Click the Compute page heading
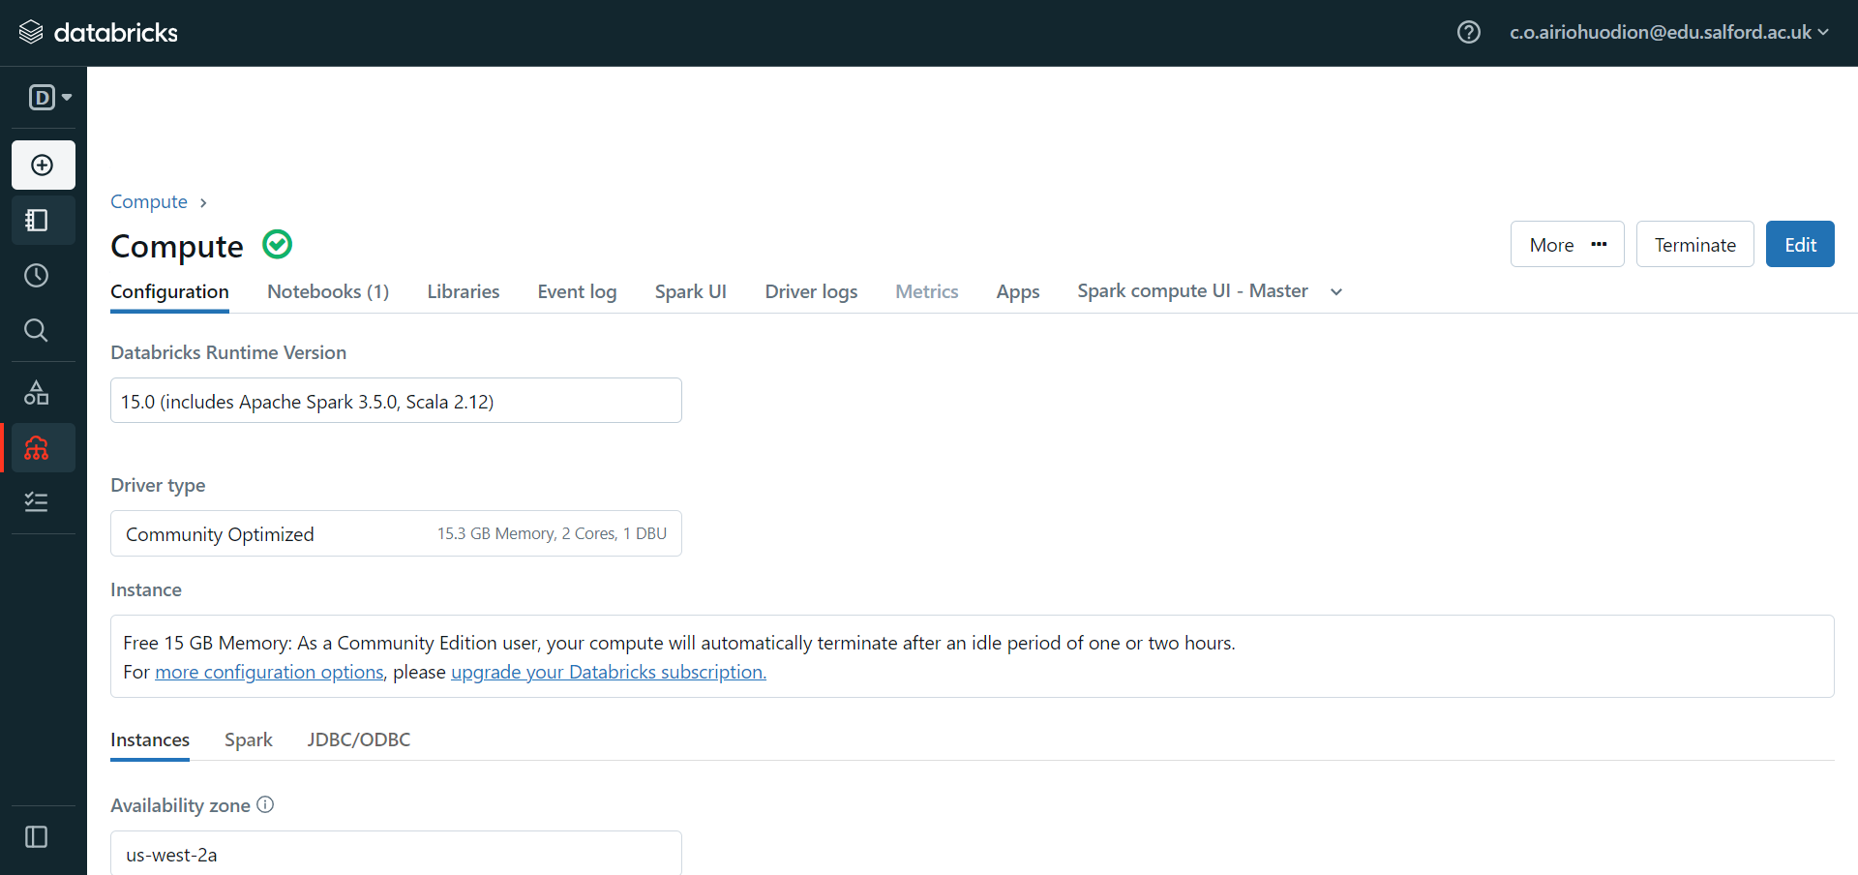The height and width of the screenshot is (875, 1858). pos(177,246)
